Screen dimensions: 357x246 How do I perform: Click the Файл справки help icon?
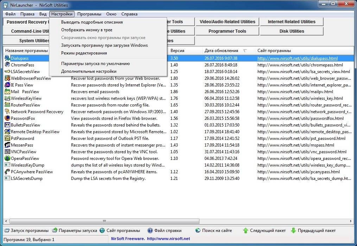(150, 231)
